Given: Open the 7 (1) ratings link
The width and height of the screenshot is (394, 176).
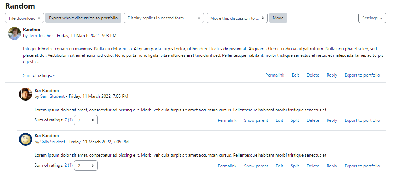Looking at the screenshot, I should click(x=68, y=120).
